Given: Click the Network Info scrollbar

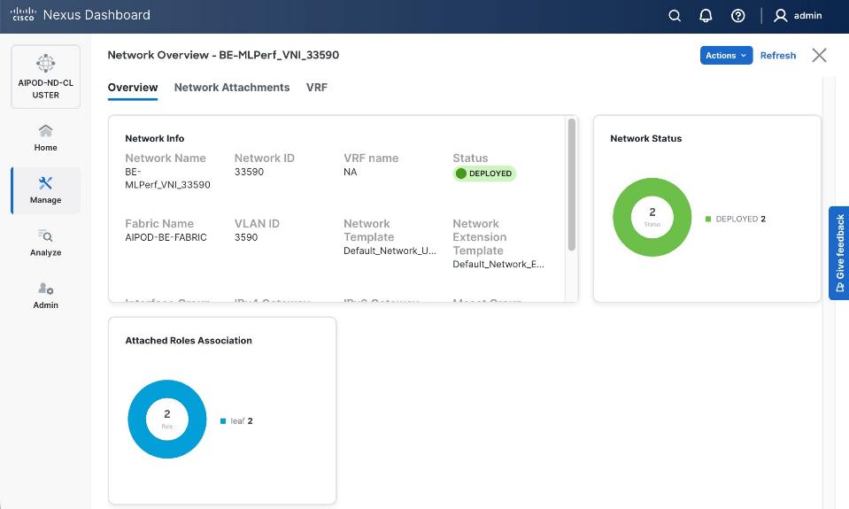Looking at the screenshot, I should pos(572,184).
